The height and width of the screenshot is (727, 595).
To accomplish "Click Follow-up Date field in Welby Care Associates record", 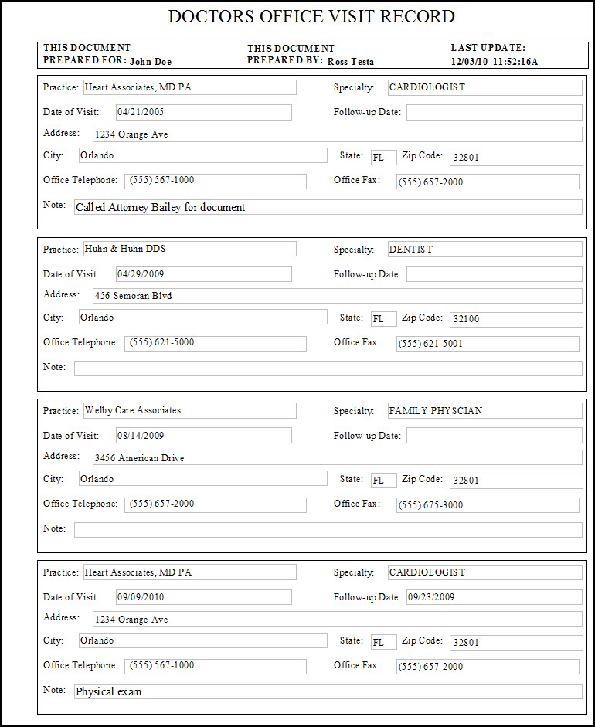I will coord(495,436).
